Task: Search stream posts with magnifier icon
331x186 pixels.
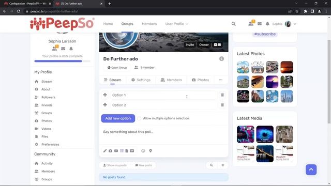Action: tap(212, 165)
